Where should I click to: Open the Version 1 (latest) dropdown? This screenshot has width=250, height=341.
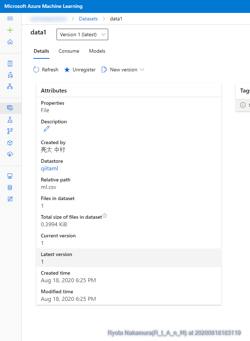(82, 34)
